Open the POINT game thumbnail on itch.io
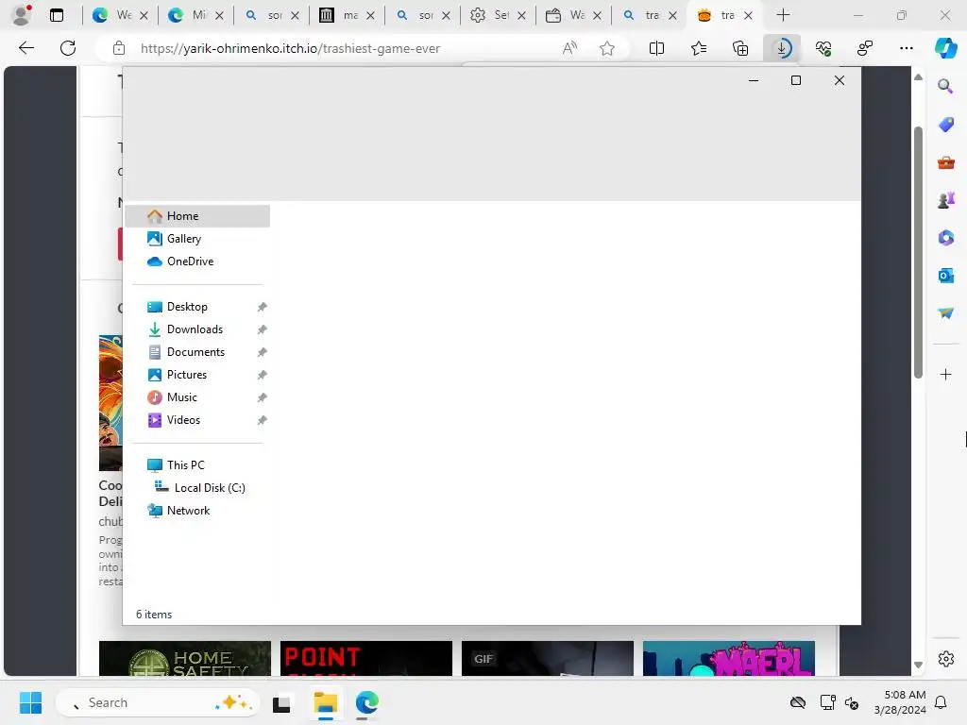This screenshot has width=967, height=725. tap(366, 658)
